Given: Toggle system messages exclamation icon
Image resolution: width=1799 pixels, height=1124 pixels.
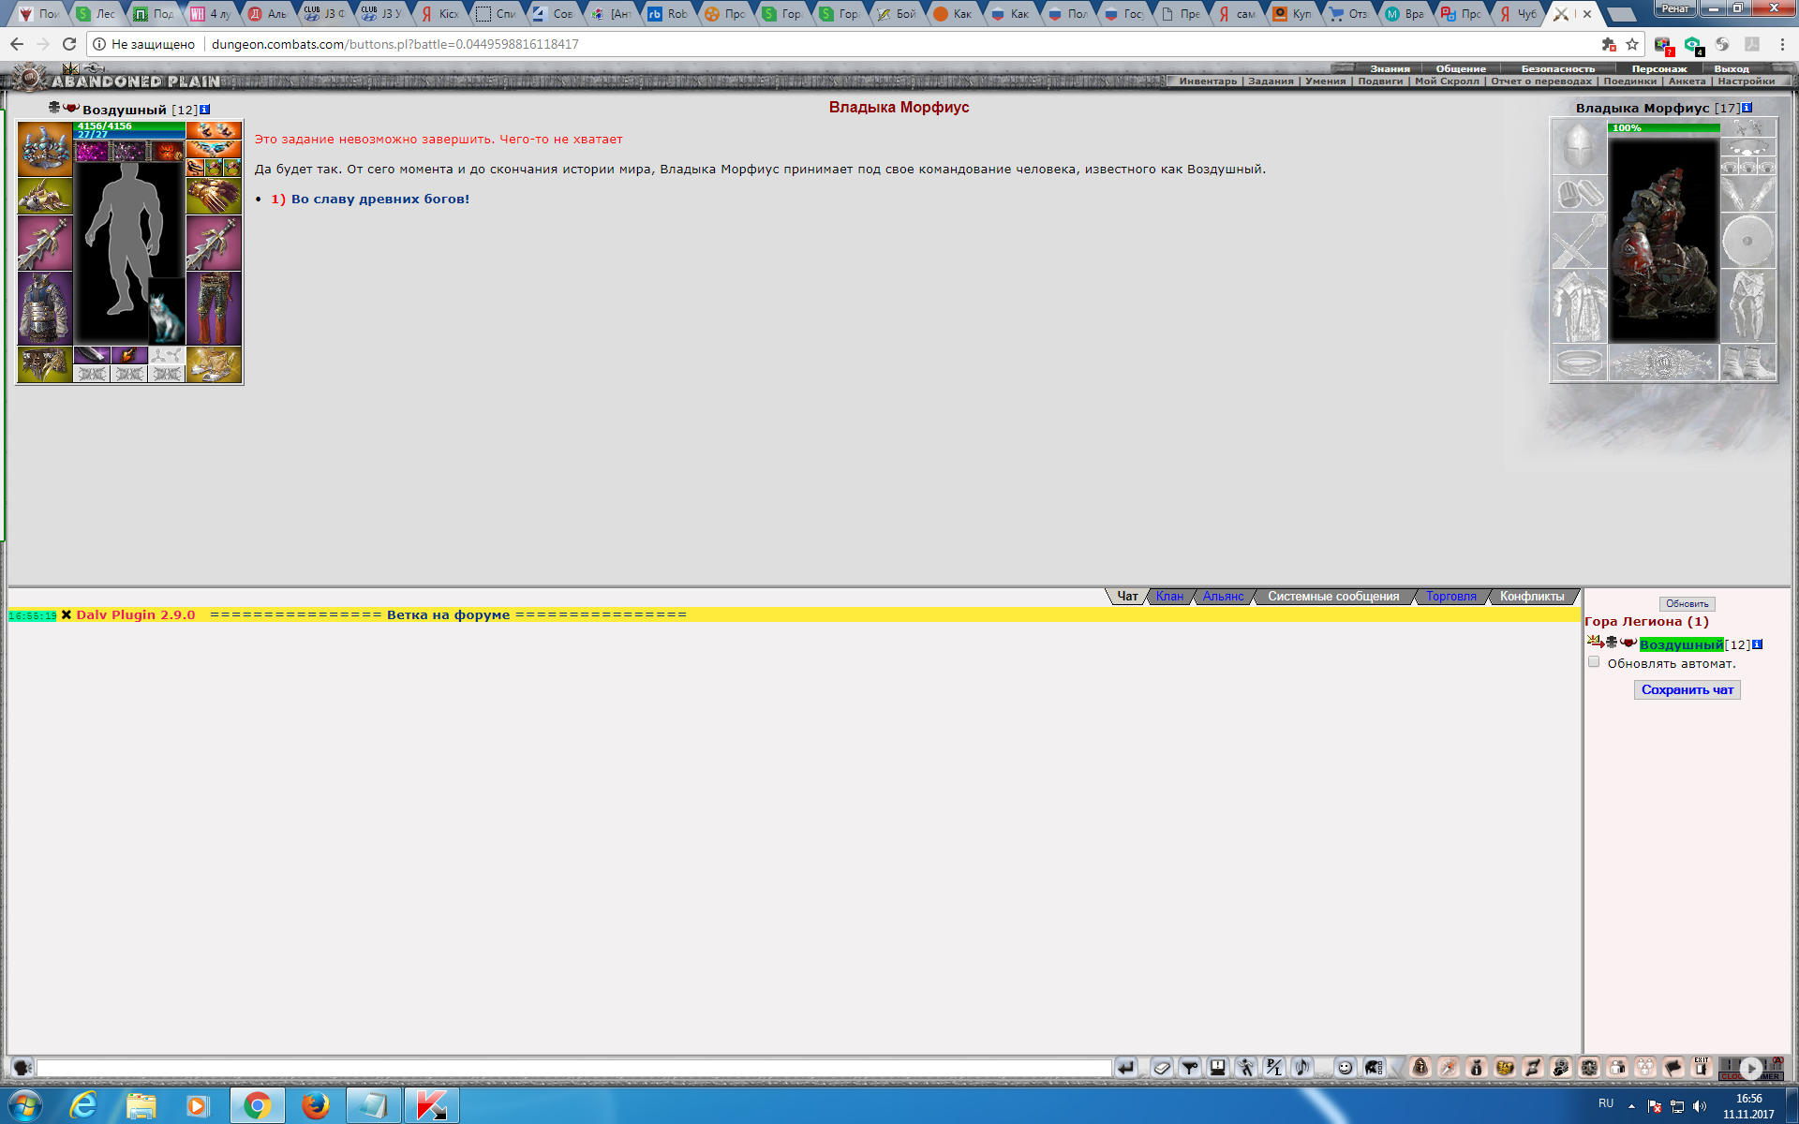Looking at the screenshot, I should [x=1218, y=1068].
